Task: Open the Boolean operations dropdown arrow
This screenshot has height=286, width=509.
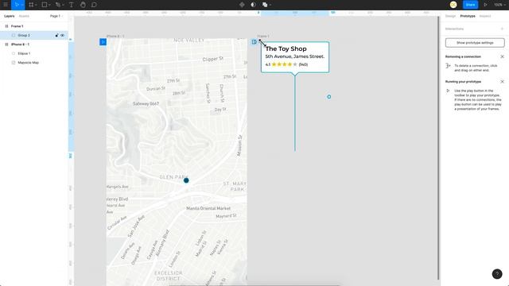Action: click(x=270, y=5)
